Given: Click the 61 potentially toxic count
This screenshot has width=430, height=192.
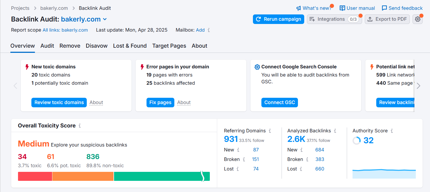Looking at the screenshot, I should coord(51,157).
